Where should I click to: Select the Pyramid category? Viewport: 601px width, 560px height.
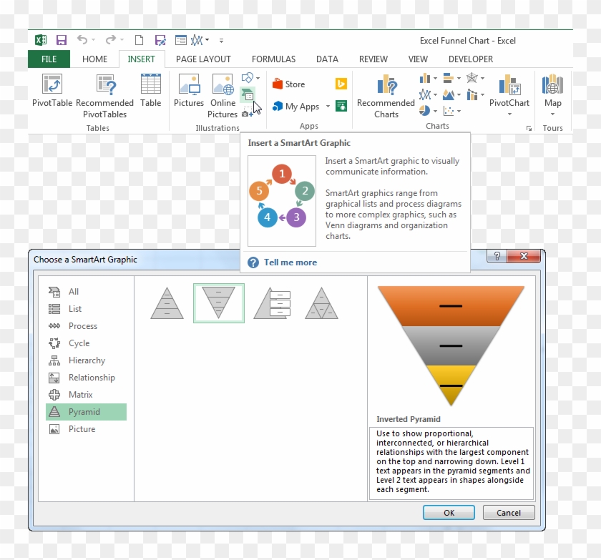87,412
